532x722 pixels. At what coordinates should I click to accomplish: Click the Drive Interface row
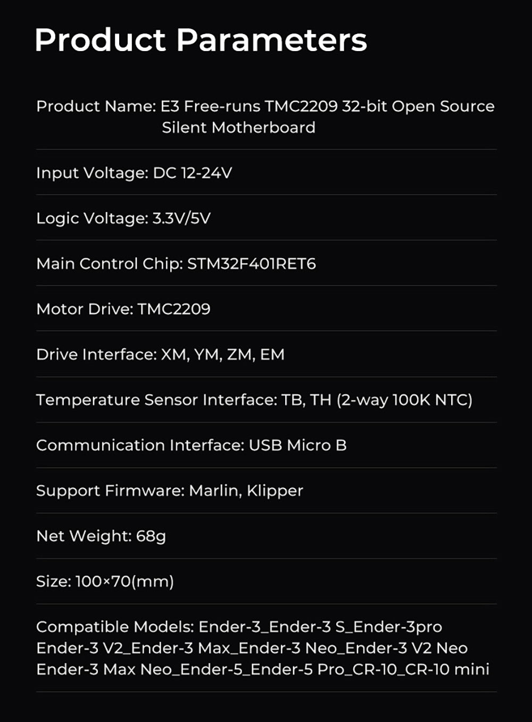(x=160, y=354)
